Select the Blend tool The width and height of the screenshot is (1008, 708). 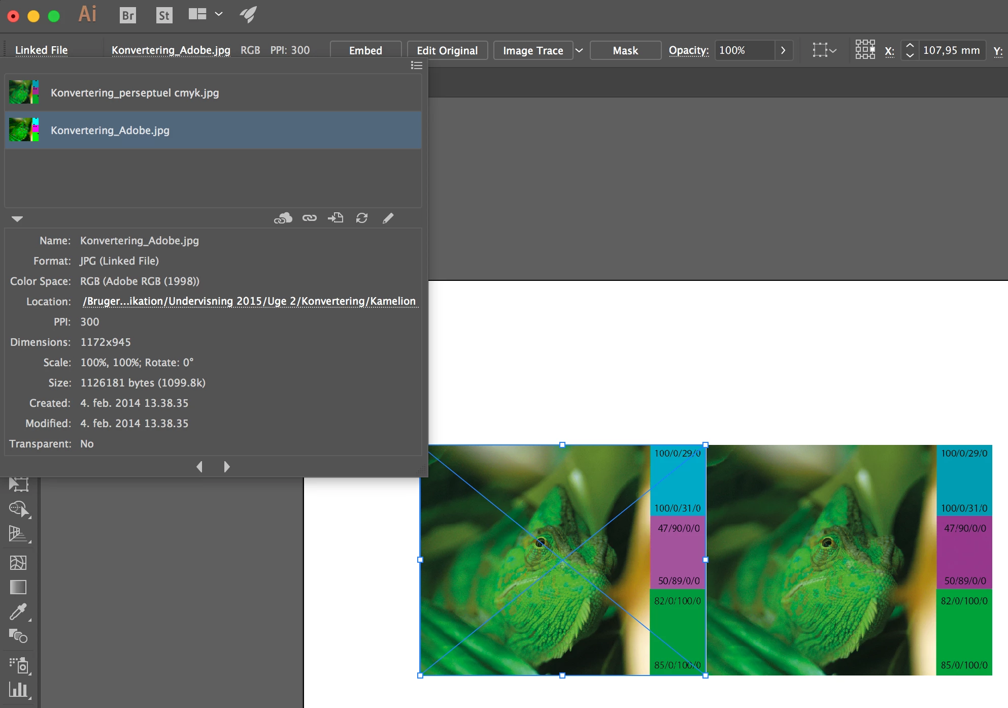(18, 636)
